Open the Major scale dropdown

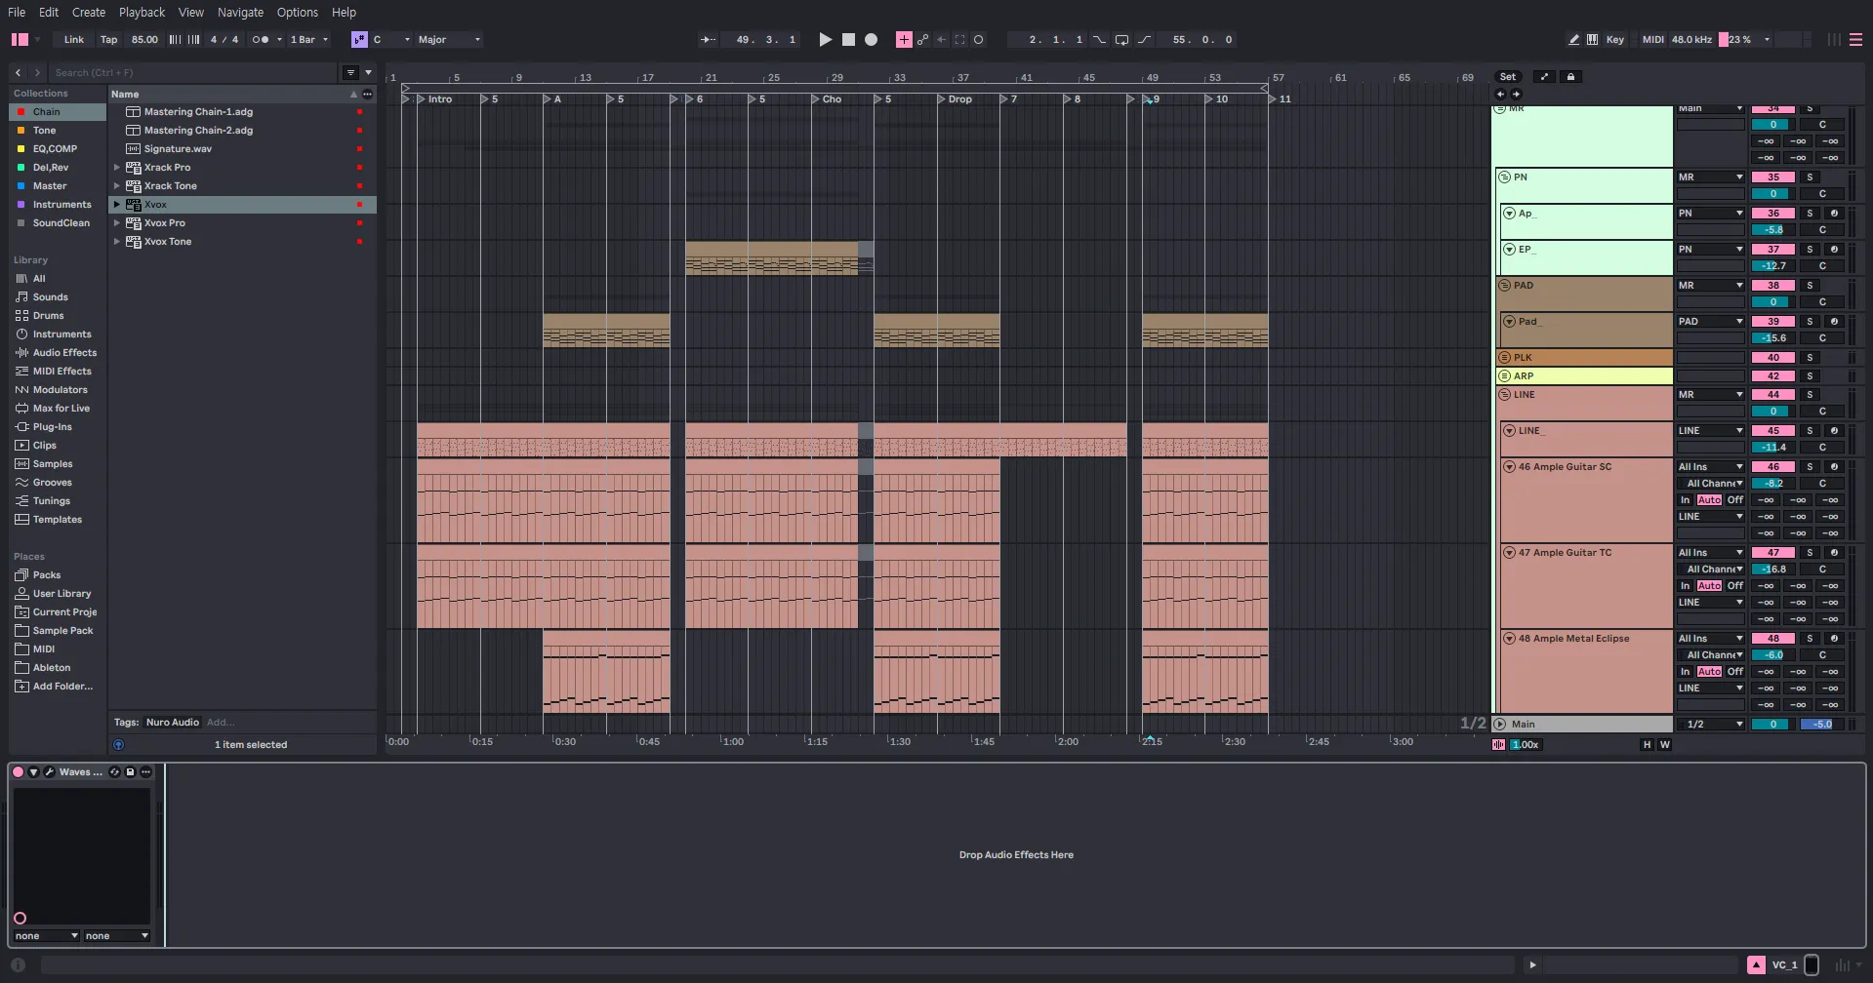(449, 40)
